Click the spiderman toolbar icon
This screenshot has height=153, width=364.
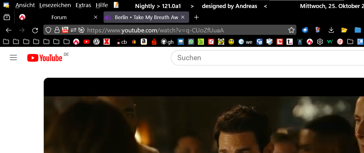(317, 30)
